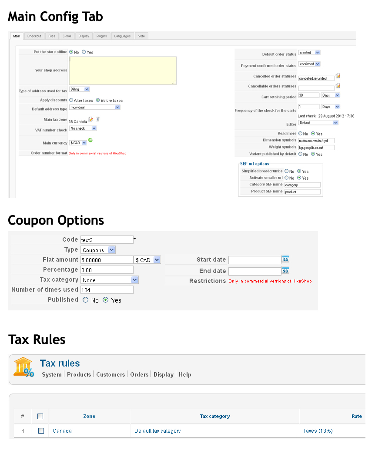Image resolution: width=375 pixels, height=451 pixels.
Task: Click the edit icon beside Main tax zone
Action: 90,119
